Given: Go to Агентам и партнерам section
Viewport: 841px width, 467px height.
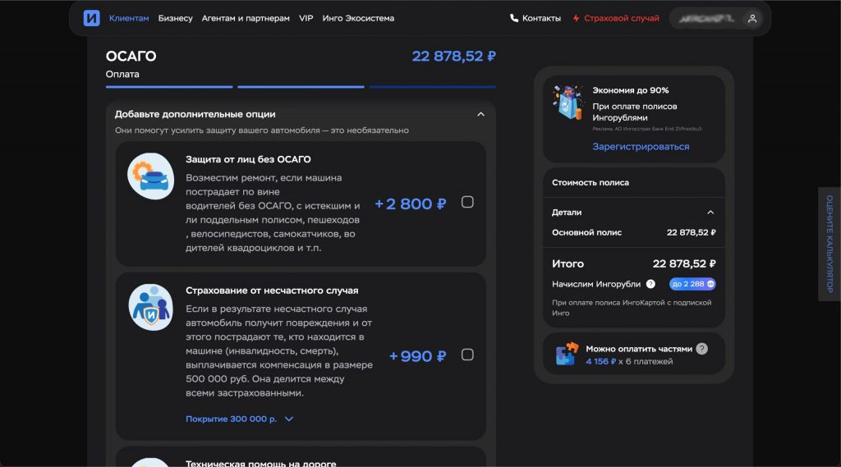Looking at the screenshot, I should point(246,18).
